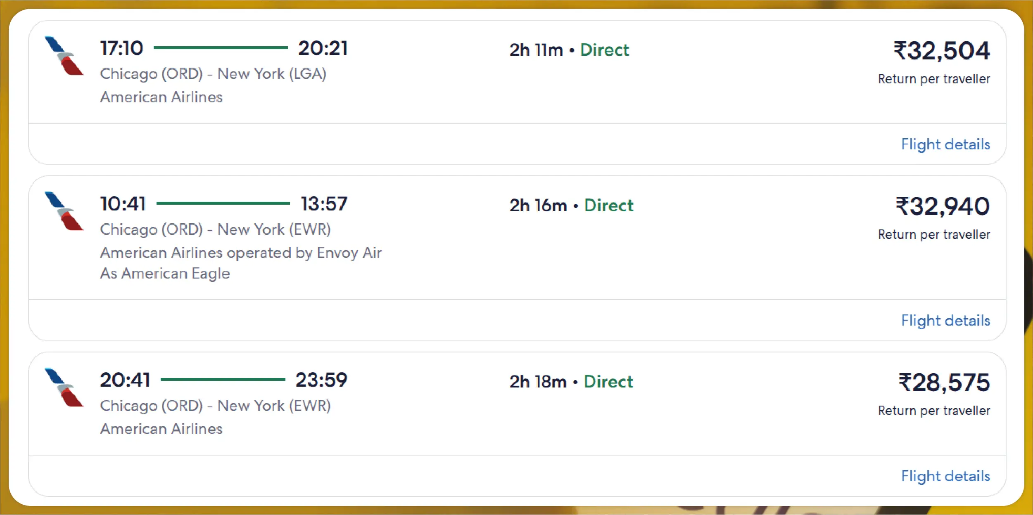Click the 17:10 departure time
Viewport: 1033px width, 515px height.
tap(122, 48)
